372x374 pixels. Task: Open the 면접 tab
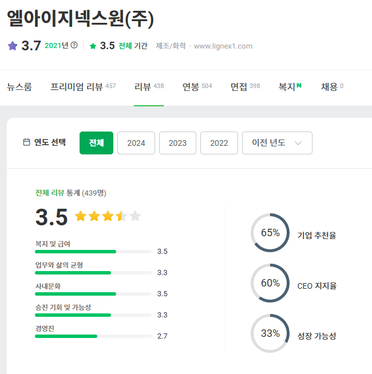(245, 87)
